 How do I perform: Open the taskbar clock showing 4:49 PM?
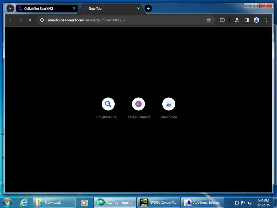click(263, 203)
